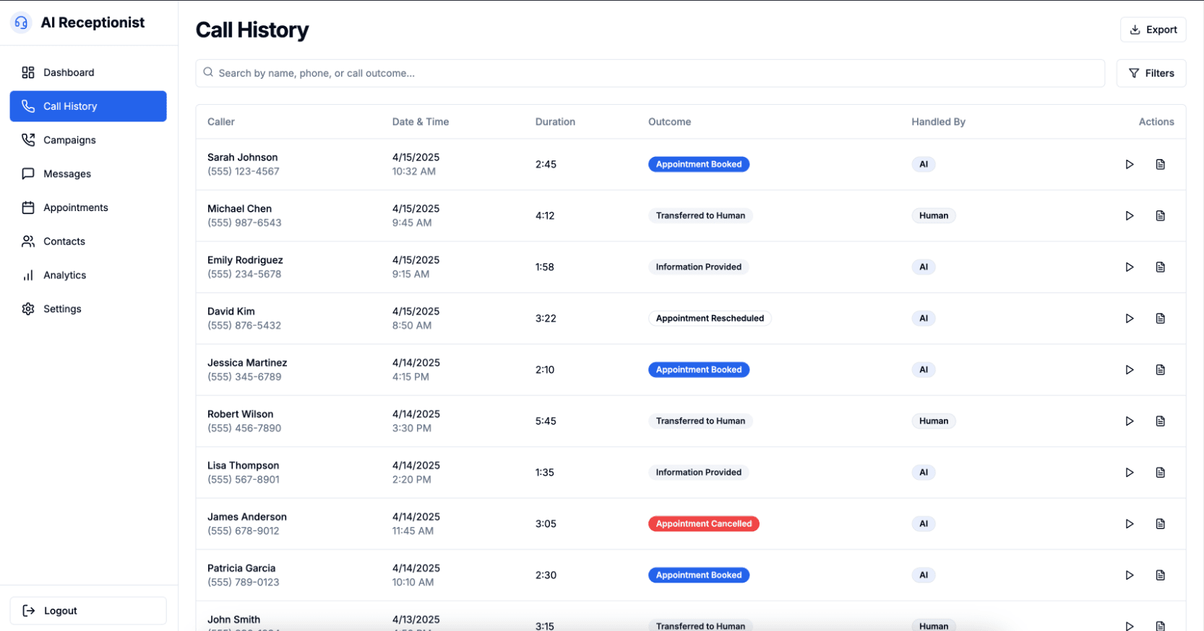This screenshot has width=1204, height=631.
Task: Play Patricia Garcia's call recording
Action: [x=1129, y=575]
